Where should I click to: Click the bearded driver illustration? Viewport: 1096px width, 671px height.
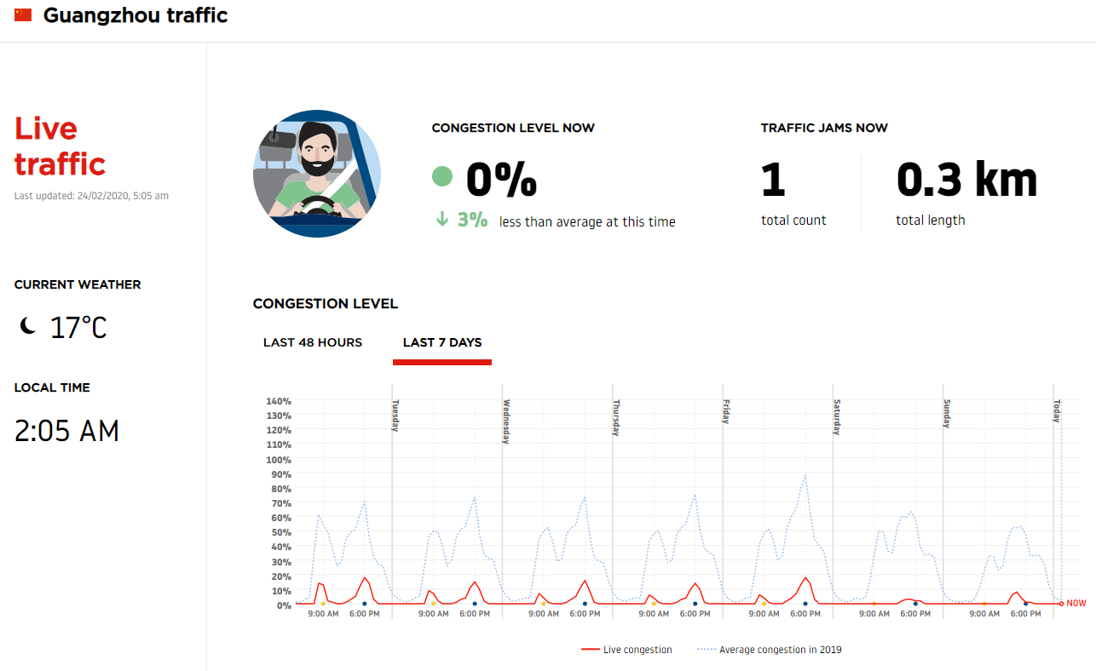(x=316, y=174)
